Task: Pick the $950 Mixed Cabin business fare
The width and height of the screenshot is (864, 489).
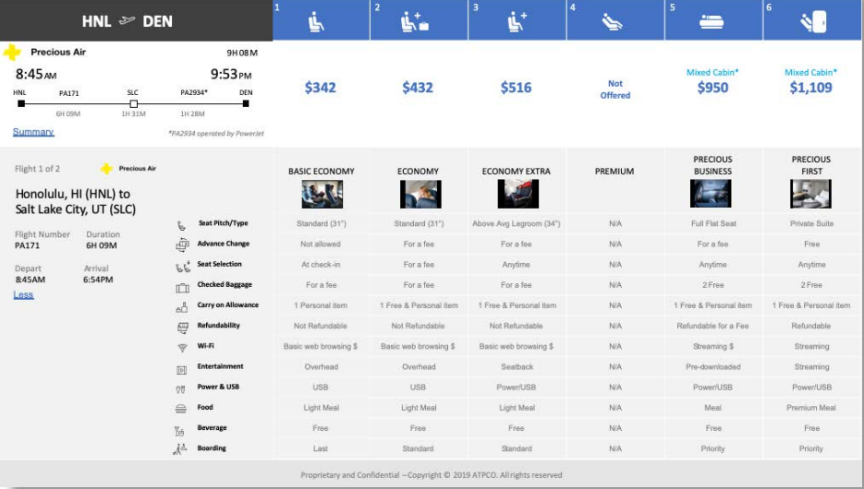Action: click(712, 88)
